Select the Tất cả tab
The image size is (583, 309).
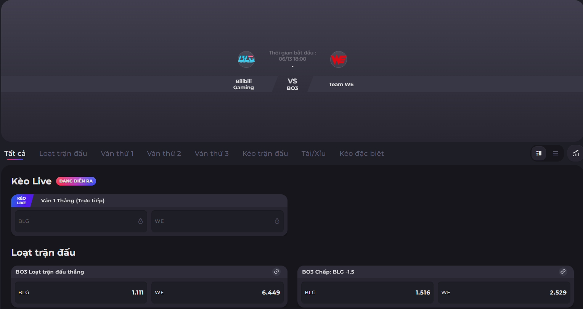(x=15, y=154)
